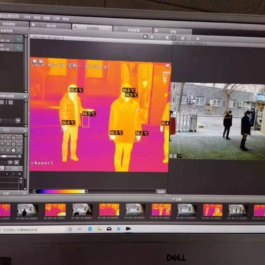The image size is (265, 265).
Task: Open the dropdown in imager control panel
Action: pyautogui.click(x=18, y=121)
